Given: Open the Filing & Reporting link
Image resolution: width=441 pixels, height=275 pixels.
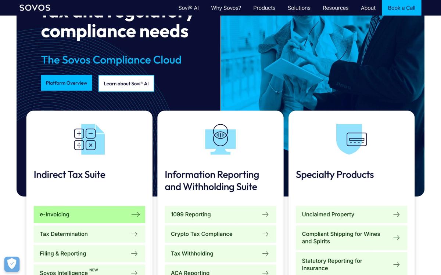Looking at the screenshot, I should [x=89, y=253].
